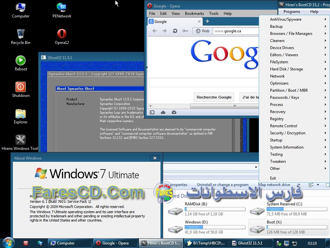The height and width of the screenshot is (248, 330).
Task: Click the RAMDisk (B:) drive icon
Action: pos(175,211)
